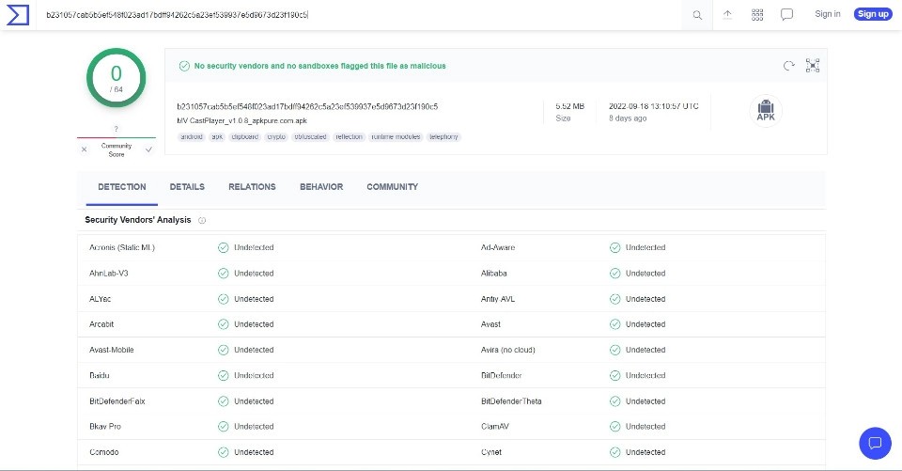
Task: Click the green check in Avast-Mobile row
Action: 224,350
